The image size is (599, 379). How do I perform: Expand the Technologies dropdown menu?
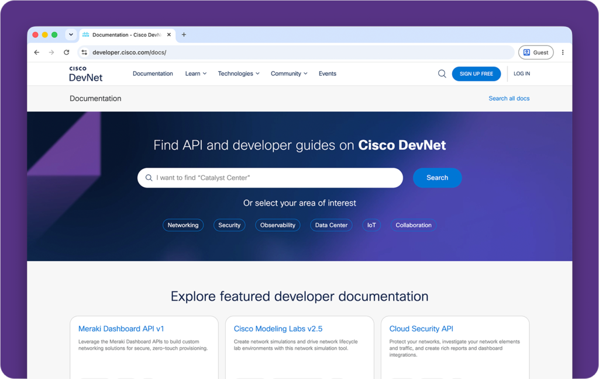tap(239, 74)
